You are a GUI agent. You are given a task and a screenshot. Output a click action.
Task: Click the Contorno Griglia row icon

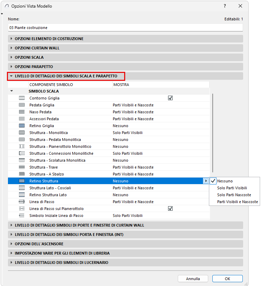(22, 98)
